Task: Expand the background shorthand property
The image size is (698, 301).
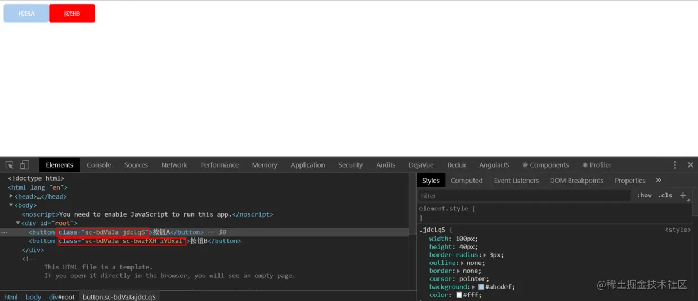Action: [474, 287]
